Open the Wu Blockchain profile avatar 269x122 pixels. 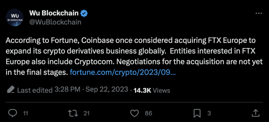click(x=15, y=18)
